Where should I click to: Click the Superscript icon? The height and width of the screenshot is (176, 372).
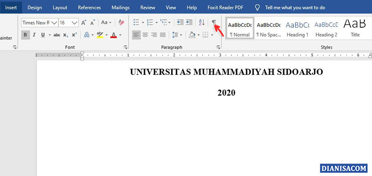pos(74,35)
